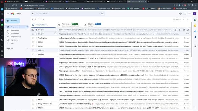Open Gmail settings gear

coord(185,14)
